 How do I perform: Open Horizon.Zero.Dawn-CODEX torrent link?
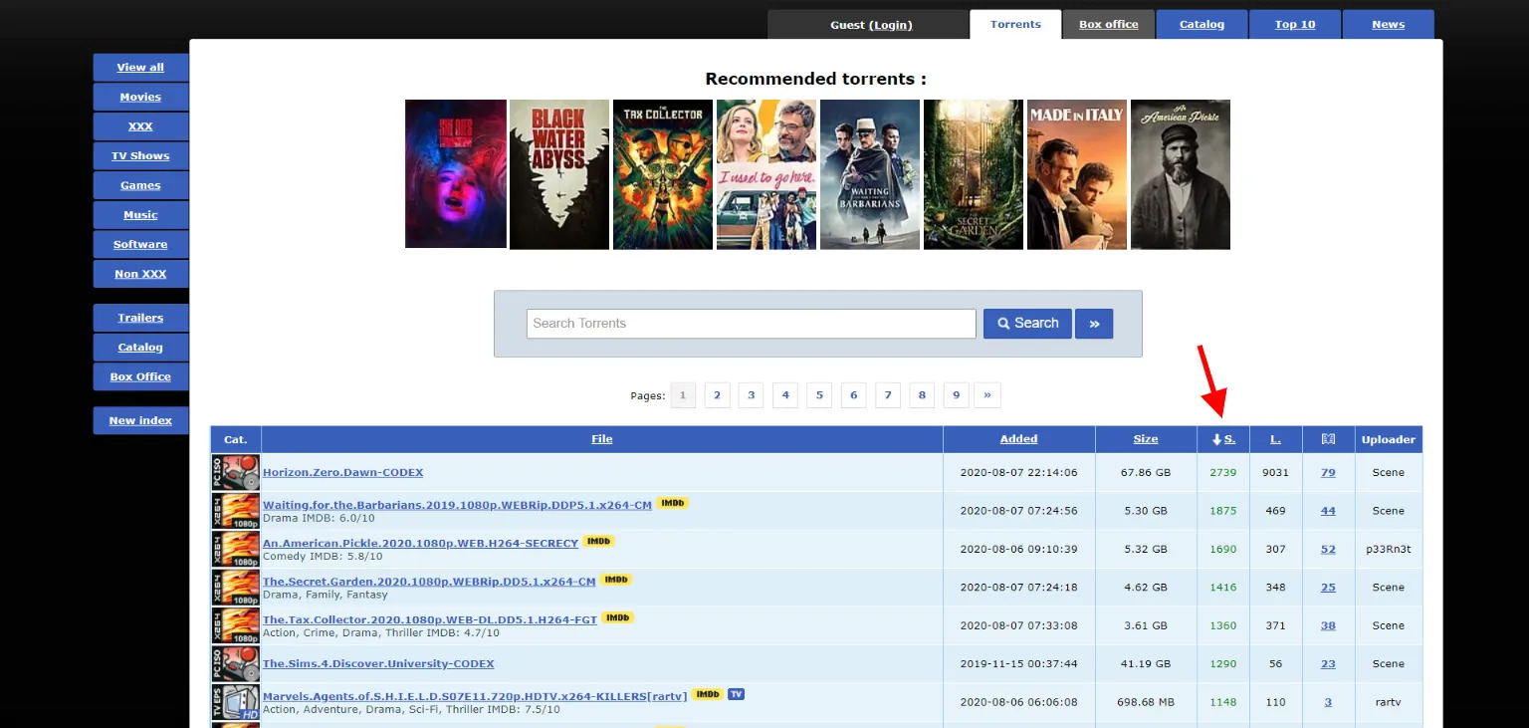point(343,472)
